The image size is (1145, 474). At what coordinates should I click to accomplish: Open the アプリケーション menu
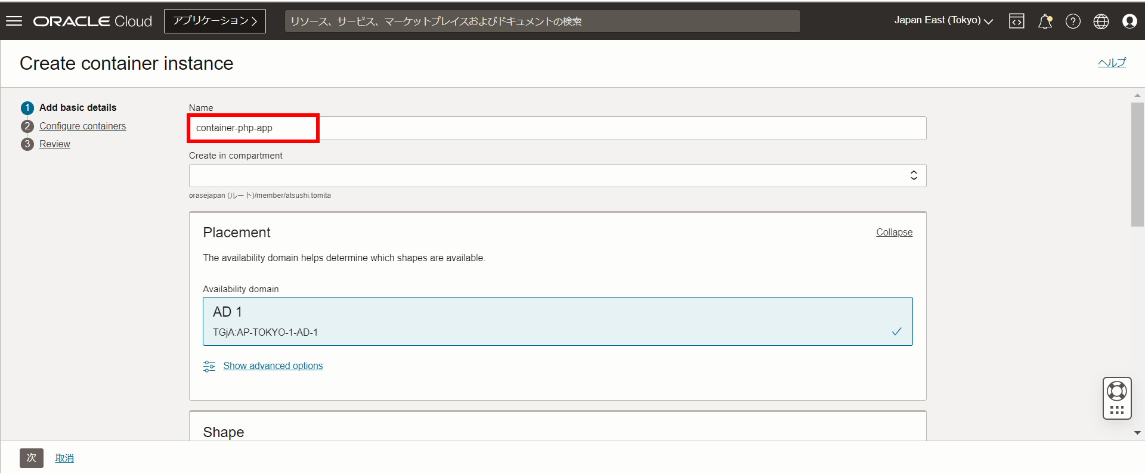coord(215,21)
